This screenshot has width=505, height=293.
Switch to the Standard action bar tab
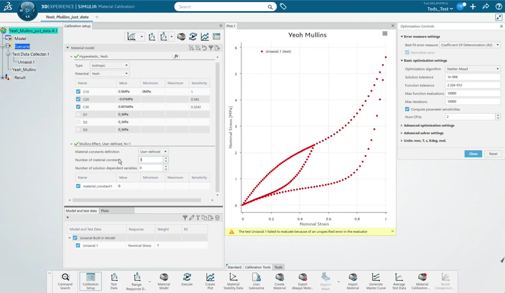[234, 267]
